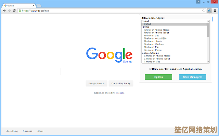Click the Google Search button
This screenshot has width=219, height=136.
click(96, 84)
